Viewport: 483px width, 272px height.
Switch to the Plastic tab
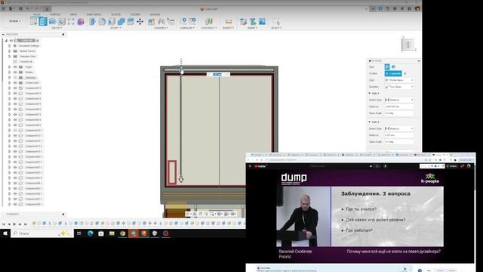(115, 14)
